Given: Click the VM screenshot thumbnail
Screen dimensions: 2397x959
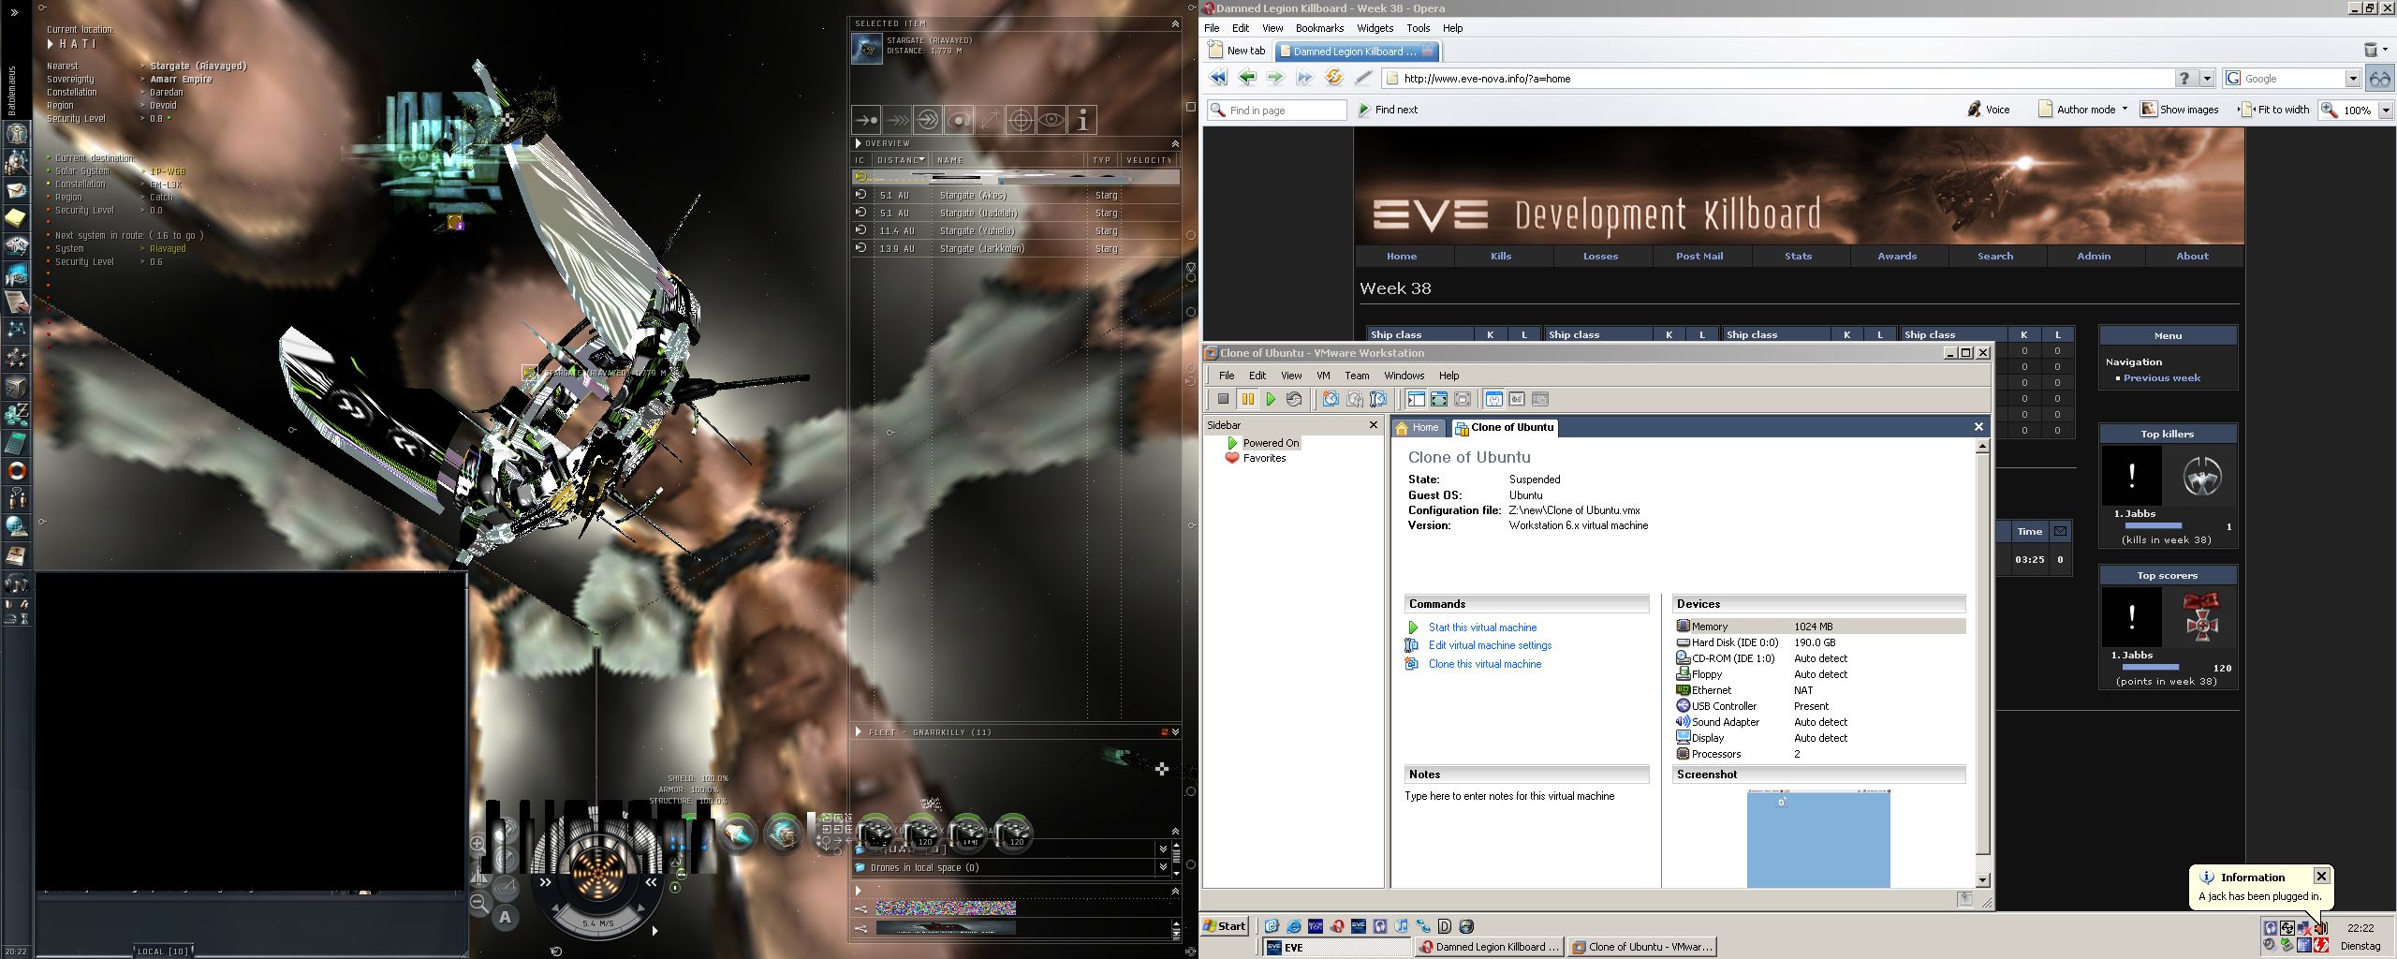Looking at the screenshot, I should (1817, 838).
